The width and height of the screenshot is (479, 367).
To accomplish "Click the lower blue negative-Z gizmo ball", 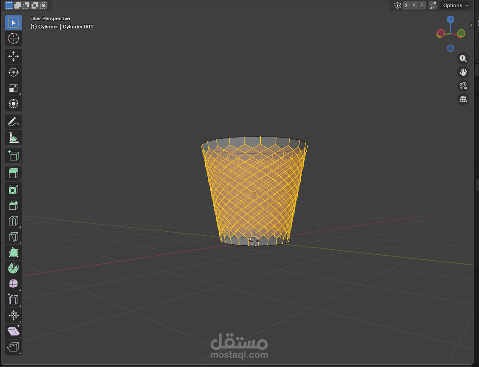I will pos(450,48).
